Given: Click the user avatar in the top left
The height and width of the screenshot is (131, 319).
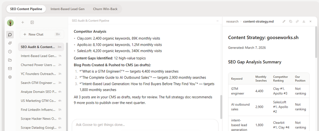Looking at the screenshot, I should [x=11, y=23].
